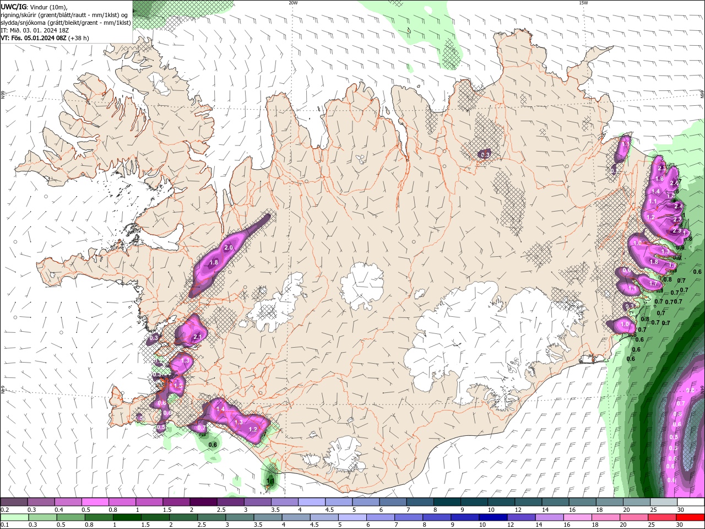This screenshot has width=705, height=529.
Task: Click the '2.1' snow value in the southwest
Action: [198, 337]
